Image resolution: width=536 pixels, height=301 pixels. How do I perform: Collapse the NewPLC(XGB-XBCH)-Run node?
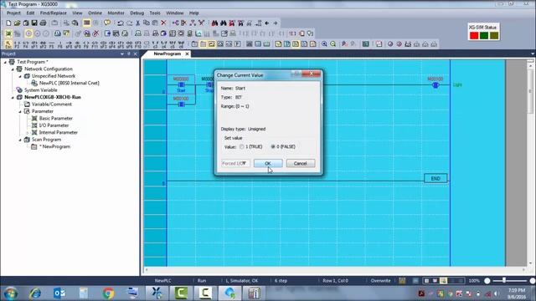coord(13,98)
